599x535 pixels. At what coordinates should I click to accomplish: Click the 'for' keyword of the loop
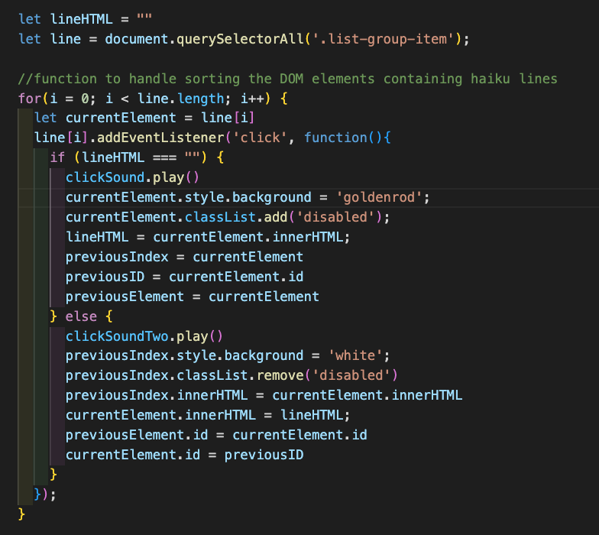pyautogui.click(x=30, y=99)
